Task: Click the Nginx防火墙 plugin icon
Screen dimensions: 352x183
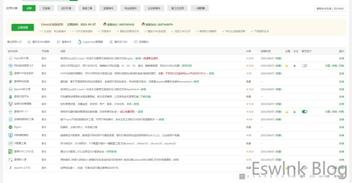Action: coord(10,58)
